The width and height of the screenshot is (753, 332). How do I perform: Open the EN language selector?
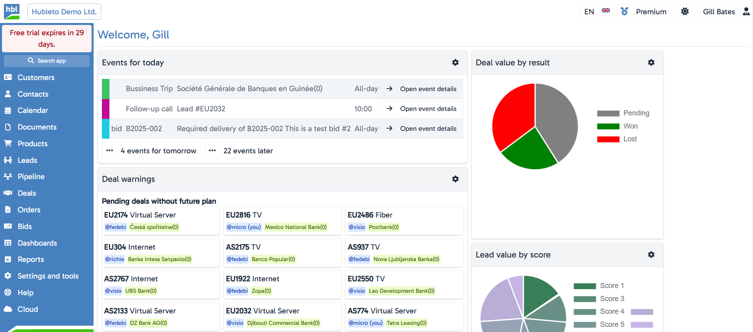[x=596, y=12]
